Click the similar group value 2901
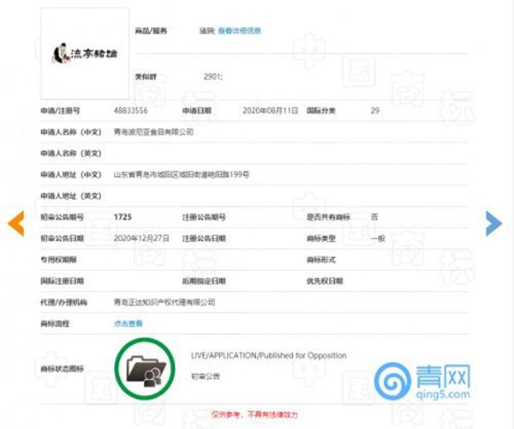514x429 pixels. point(212,77)
